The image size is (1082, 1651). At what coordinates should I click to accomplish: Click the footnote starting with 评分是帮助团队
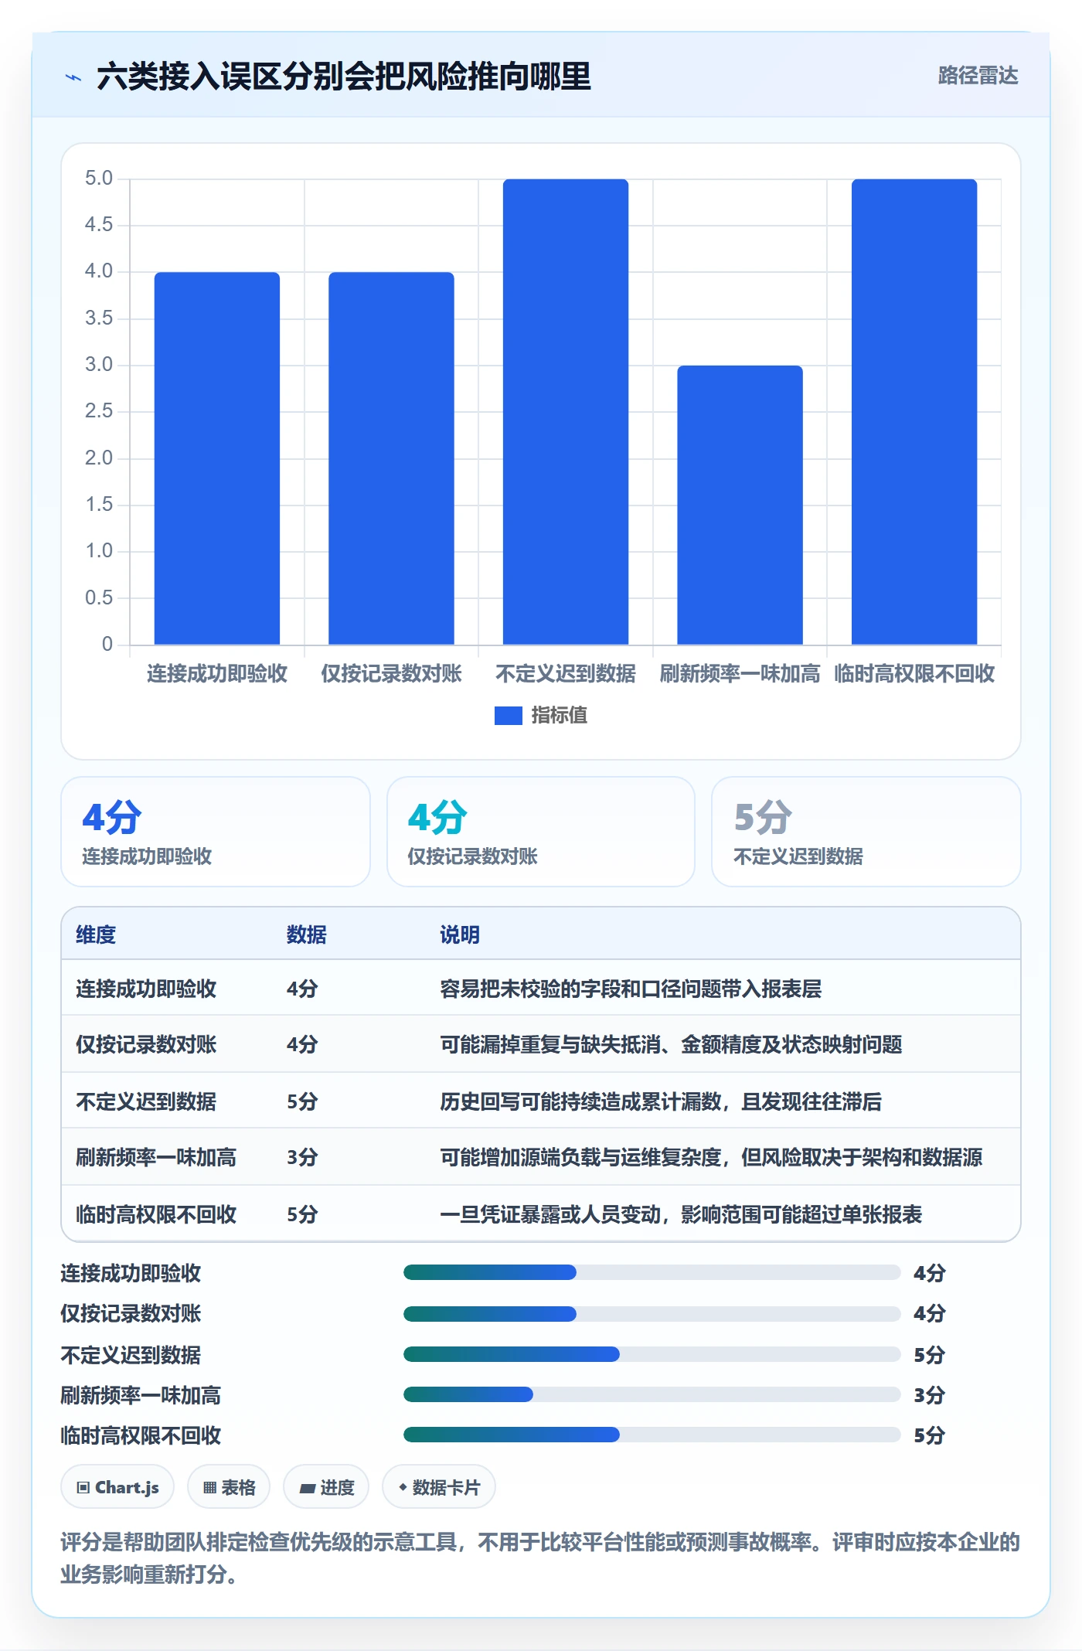[x=540, y=1558]
